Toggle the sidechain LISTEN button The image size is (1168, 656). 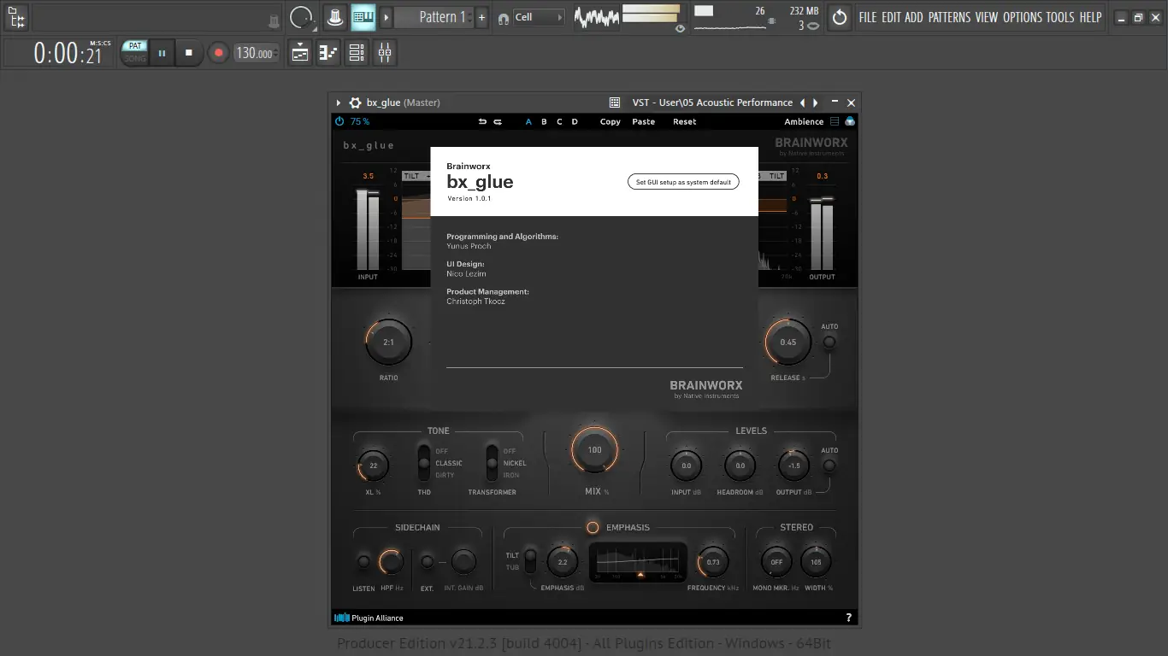[363, 562]
